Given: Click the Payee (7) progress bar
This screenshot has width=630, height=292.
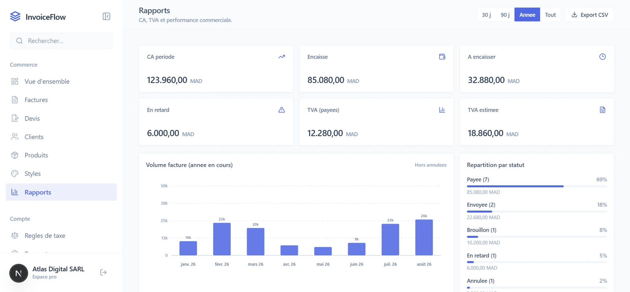Looking at the screenshot, I should click(x=537, y=186).
